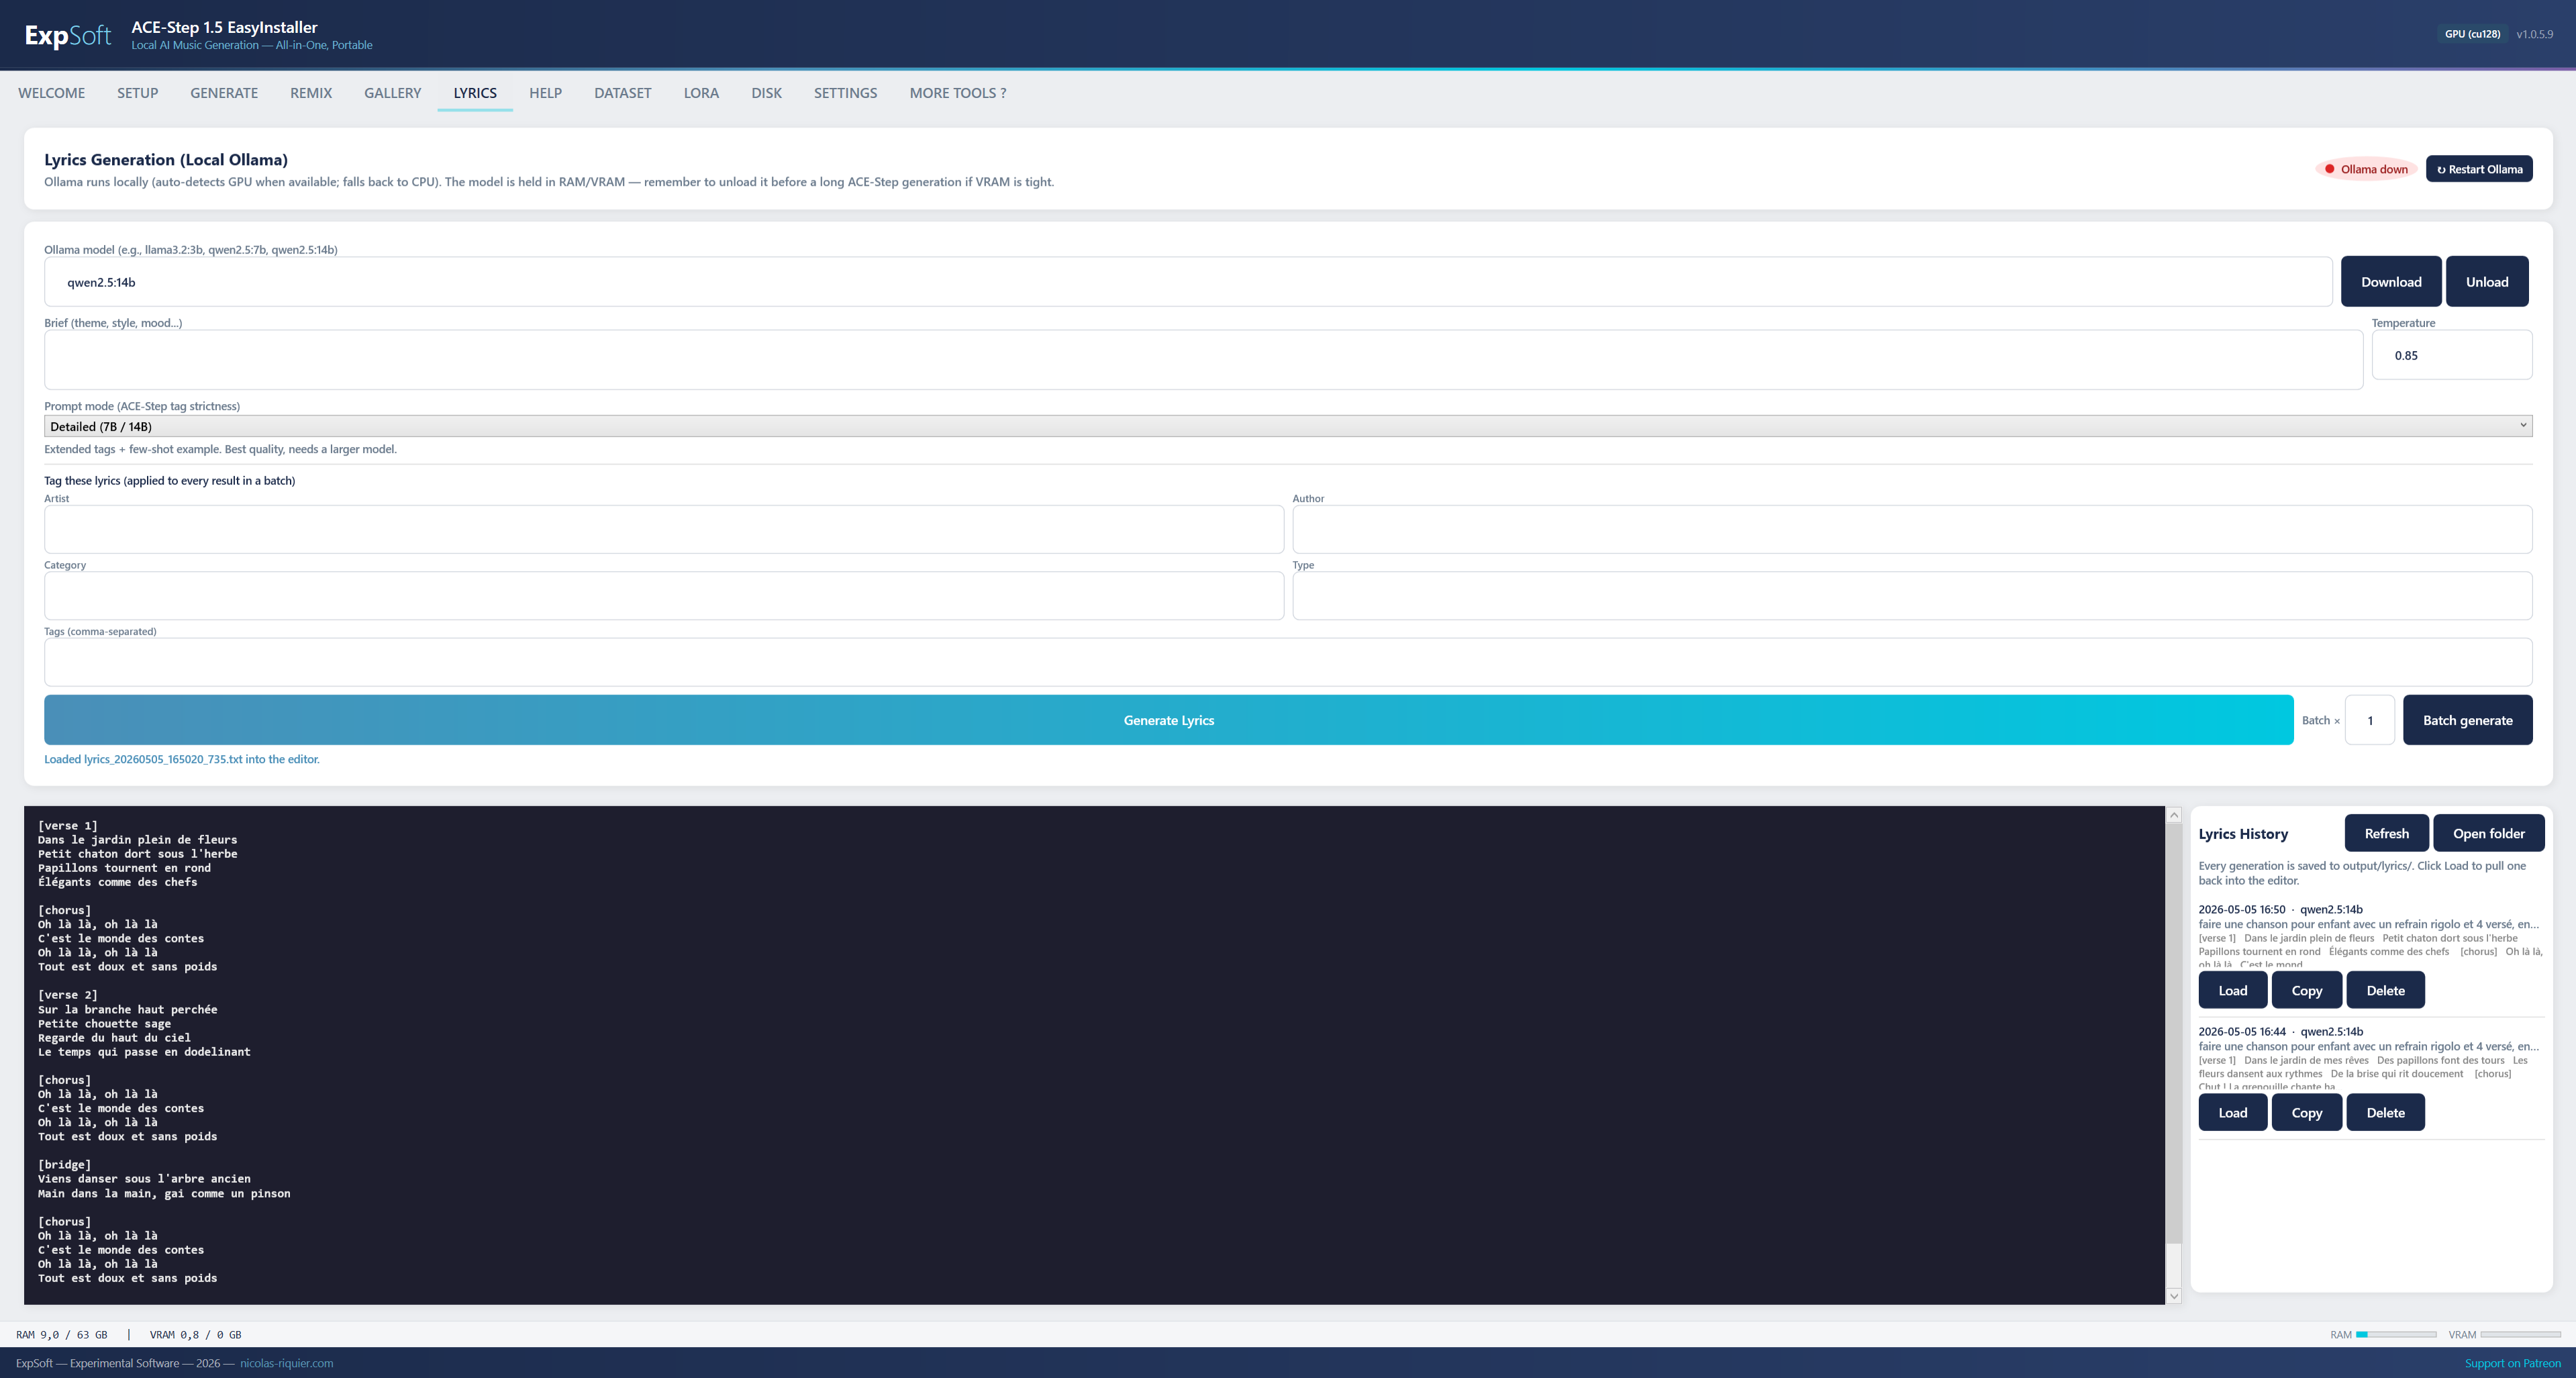Image resolution: width=2576 pixels, height=1378 pixels.
Task: Go to the LORA tab
Action: (701, 93)
